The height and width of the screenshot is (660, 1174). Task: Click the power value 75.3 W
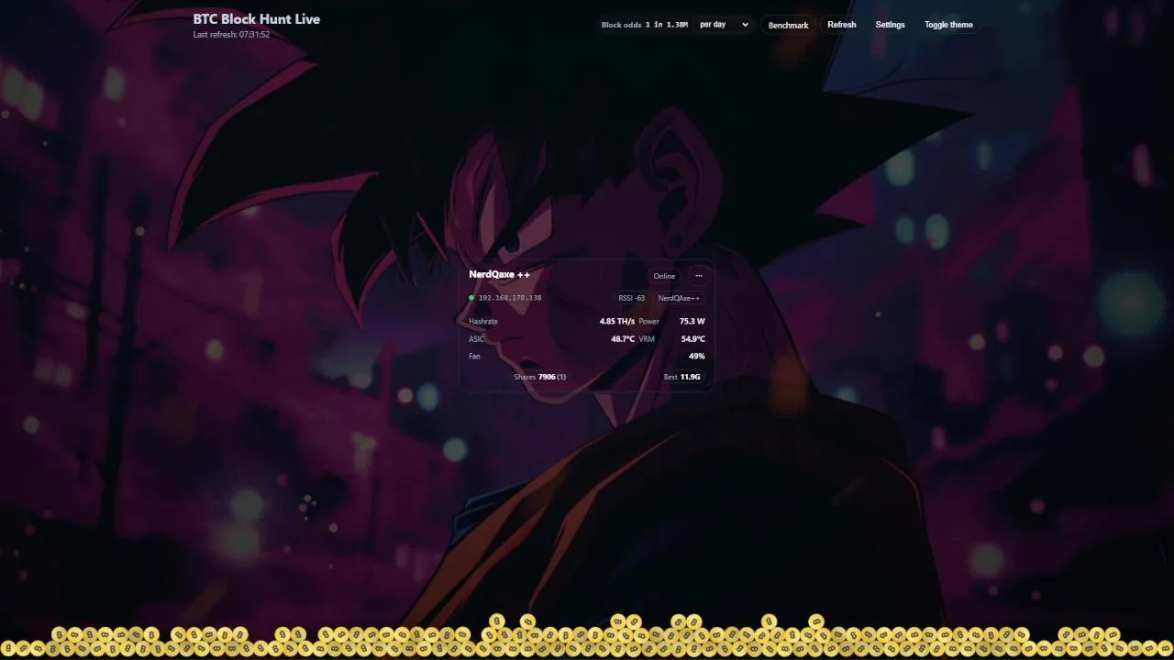[x=692, y=322]
